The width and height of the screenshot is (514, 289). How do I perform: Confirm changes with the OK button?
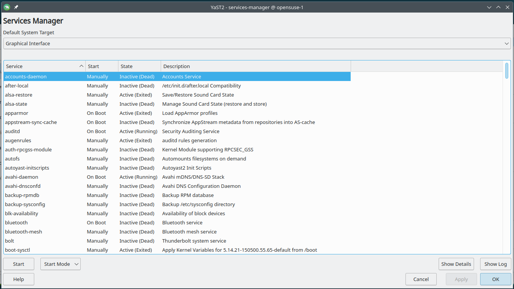495,279
